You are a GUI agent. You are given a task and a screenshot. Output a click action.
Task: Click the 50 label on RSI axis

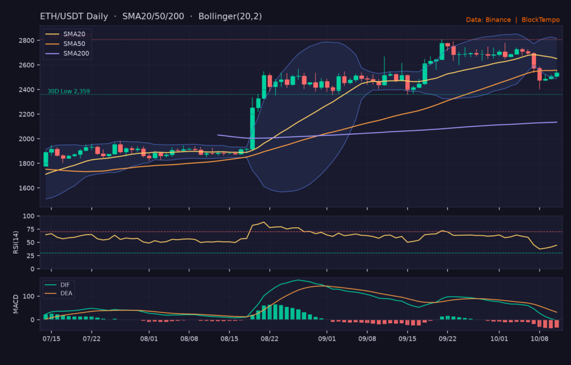coord(31,242)
